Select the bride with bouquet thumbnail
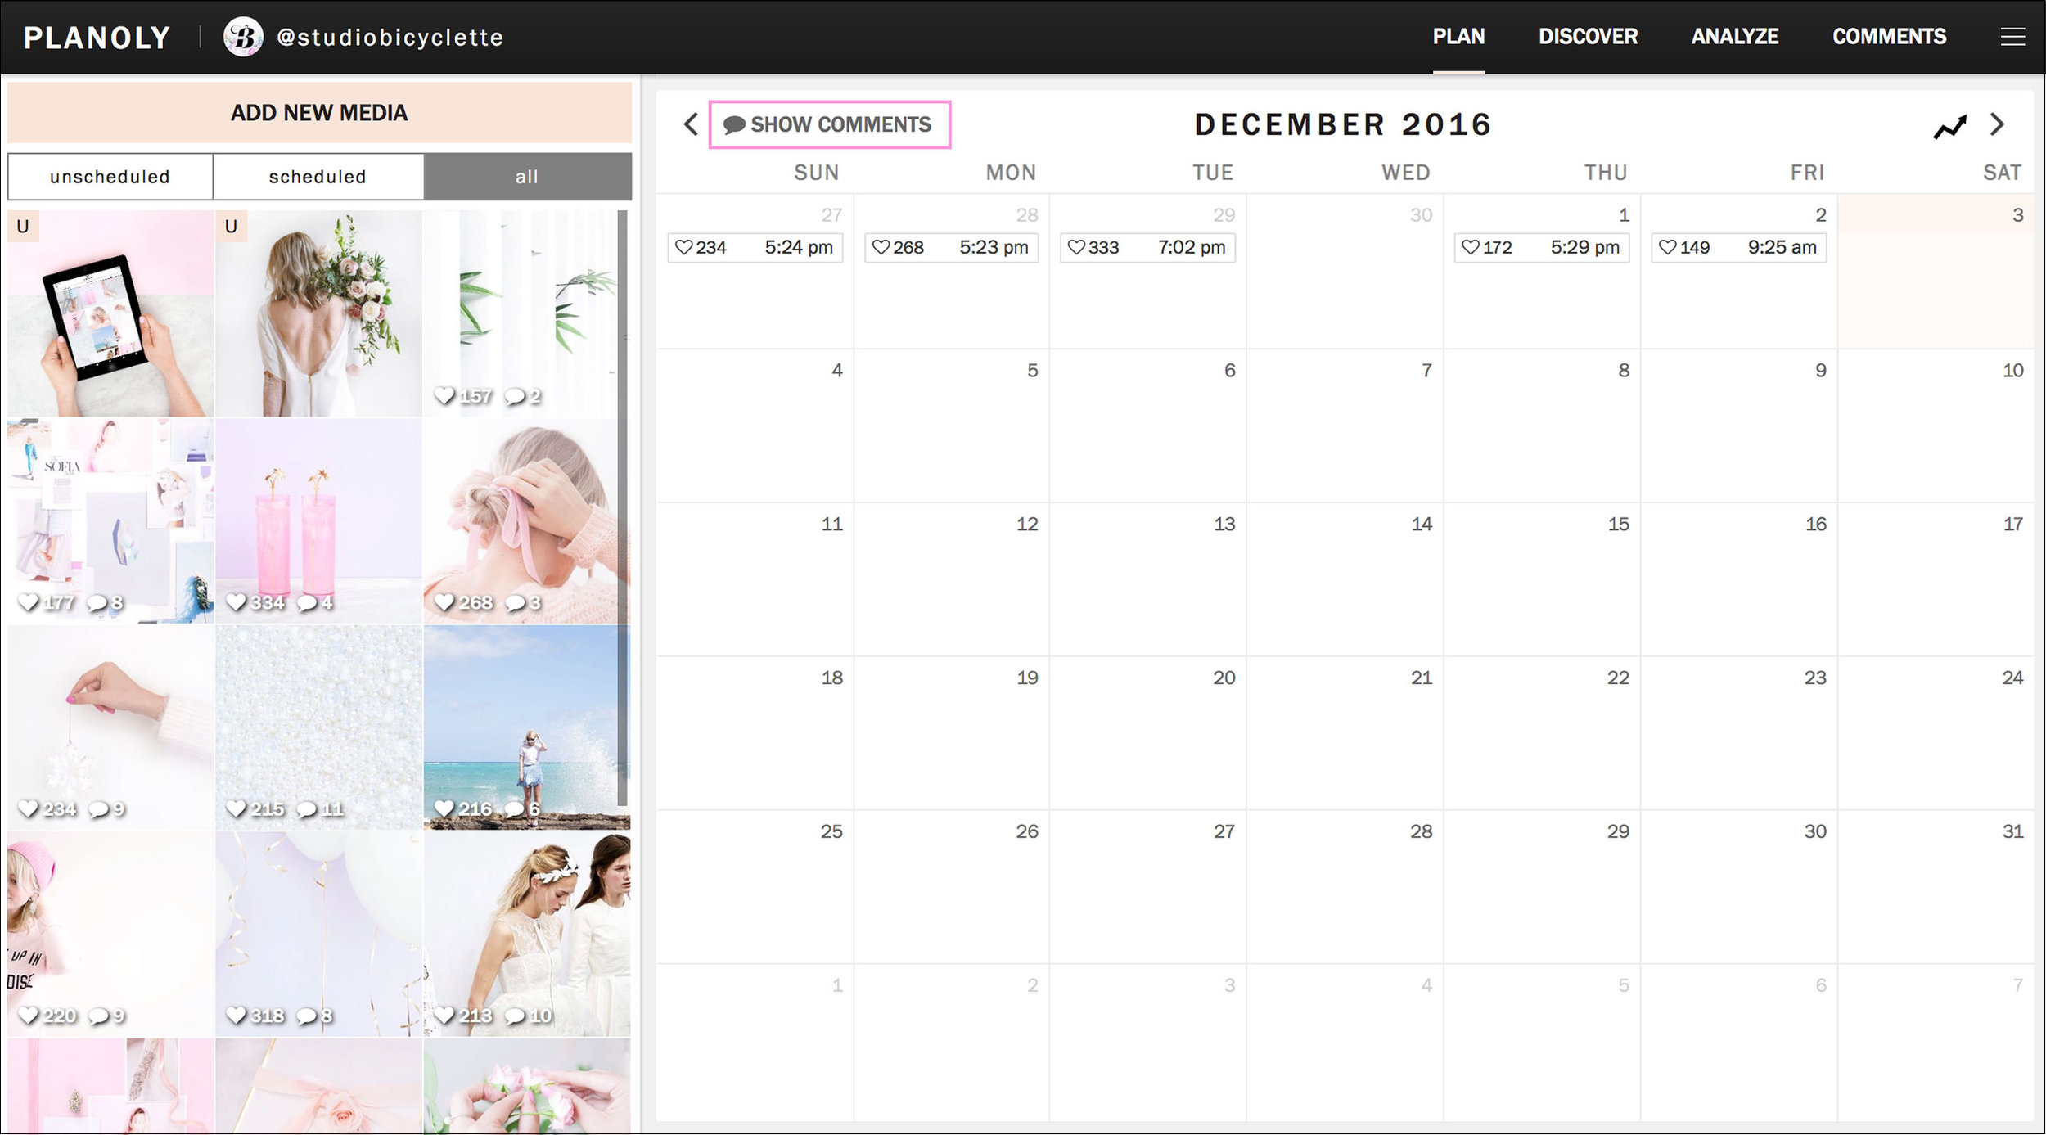Screen dimensions: 2046x1135 coord(318,313)
